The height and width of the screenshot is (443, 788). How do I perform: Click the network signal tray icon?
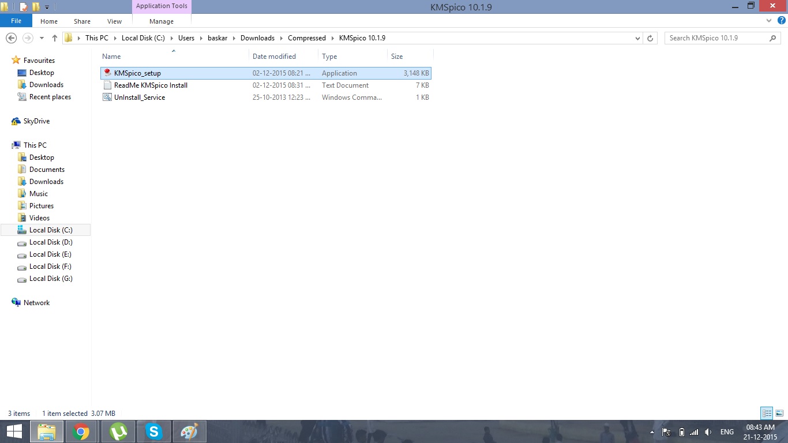(694, 432)
